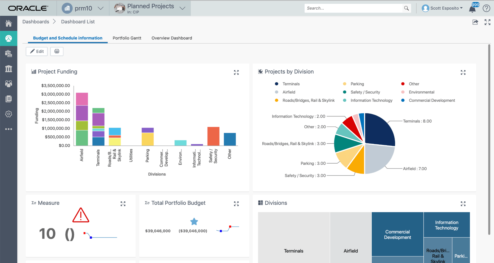Image resolution: width=494 pixels, height=263 pixels.
Task: Switch to the Overview Dashboard tab
Action: 172,38
